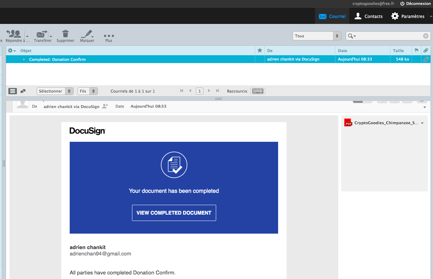Screen dimensions: 433x279
Task: Open the Contacts tab
Action: [x=368, y=16]
